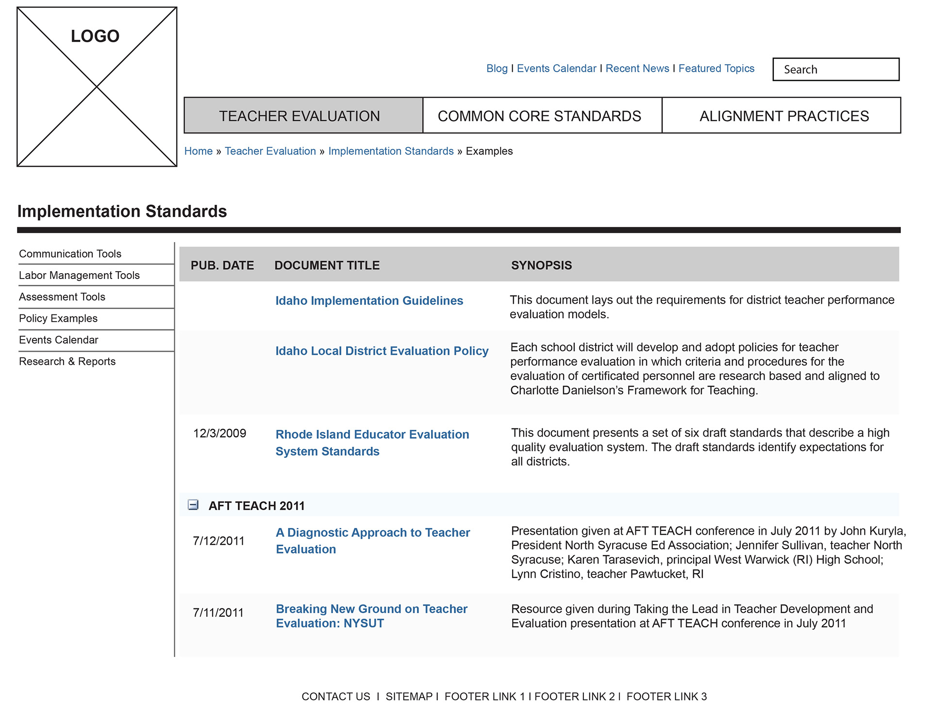The height and width of the screenshot is (706, 932).
Task: Open Recent News link
Action: 637,68
